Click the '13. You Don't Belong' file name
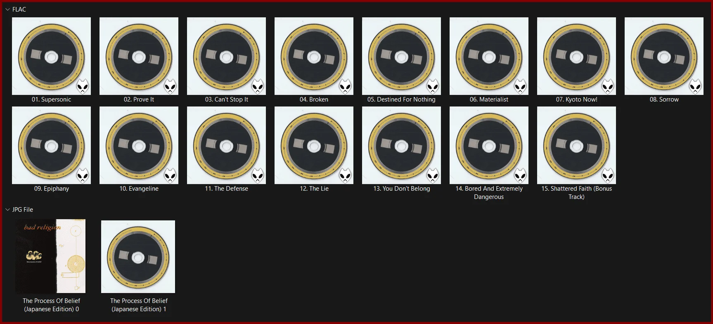 click(x=401, y=189)
